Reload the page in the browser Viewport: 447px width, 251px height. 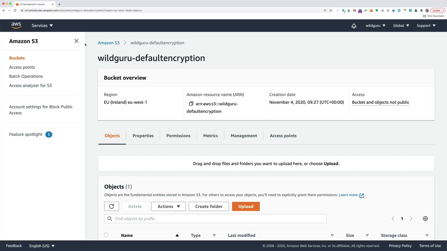click(x=15, y=10)
